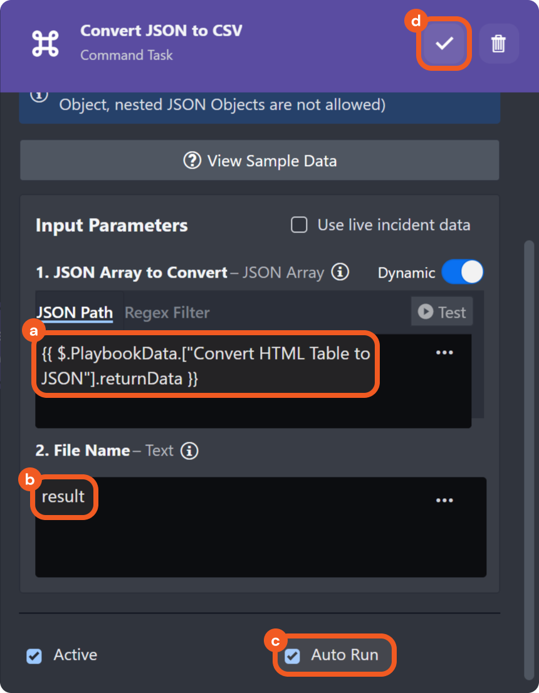Open ellipsis menu in File Name field
This screenshot has height=693, width=539.
[x=444, y=500]
